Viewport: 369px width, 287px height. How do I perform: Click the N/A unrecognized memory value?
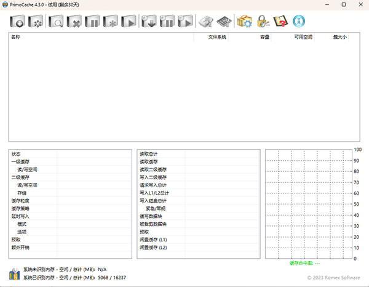(x=102, y=269)
